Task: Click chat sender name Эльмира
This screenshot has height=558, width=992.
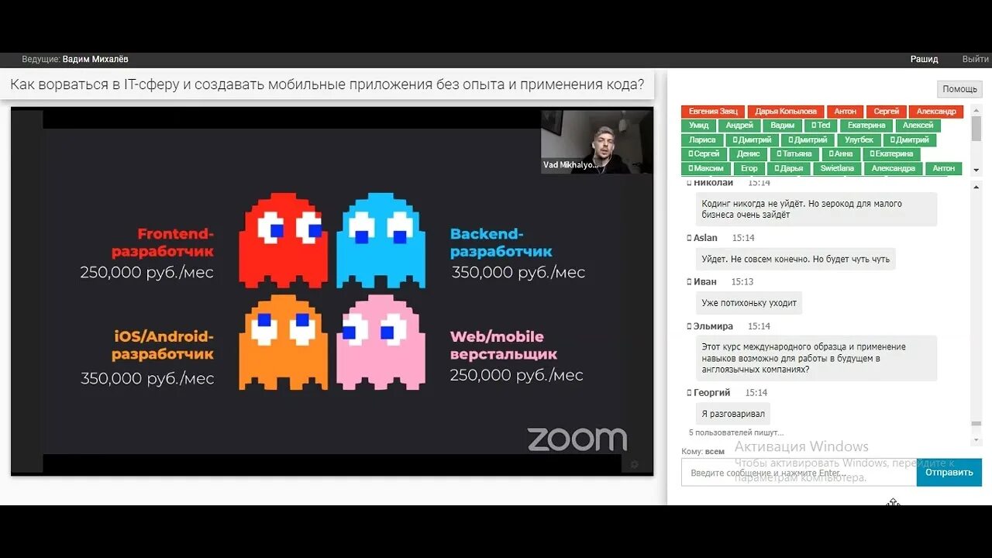Action: coord(713,326)
